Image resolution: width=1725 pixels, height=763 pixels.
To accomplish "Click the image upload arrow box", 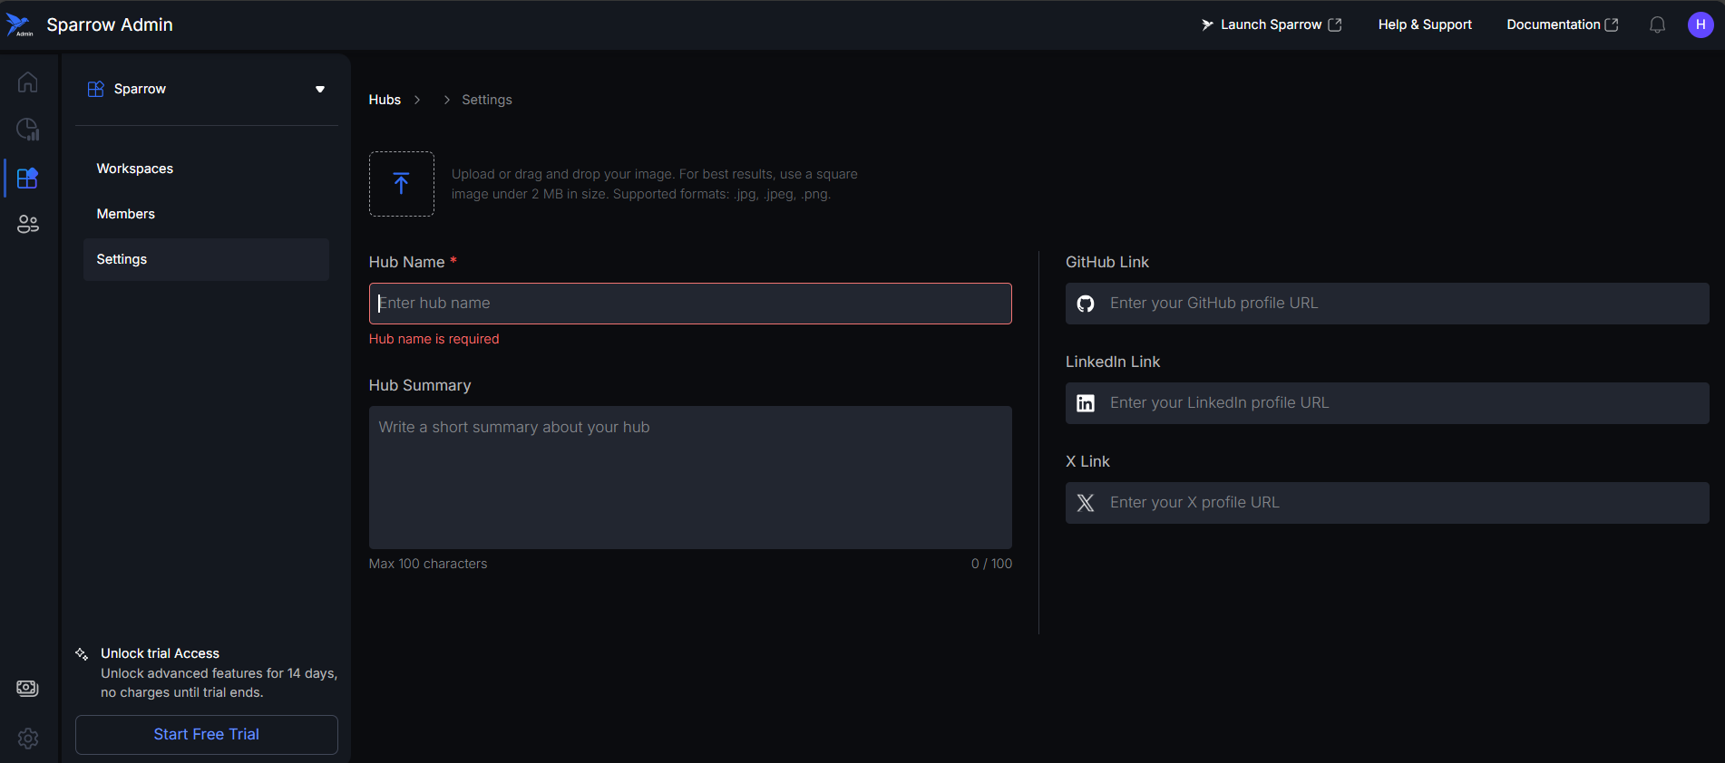I will (x=402, y=184).
